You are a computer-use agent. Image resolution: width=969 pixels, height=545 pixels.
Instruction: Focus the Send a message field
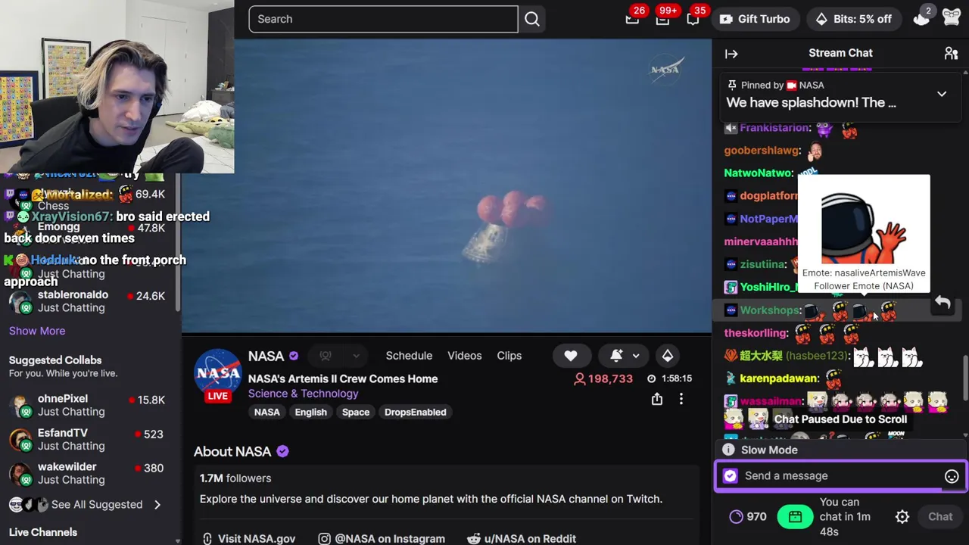pyautogui.click(x=840, y=475)
